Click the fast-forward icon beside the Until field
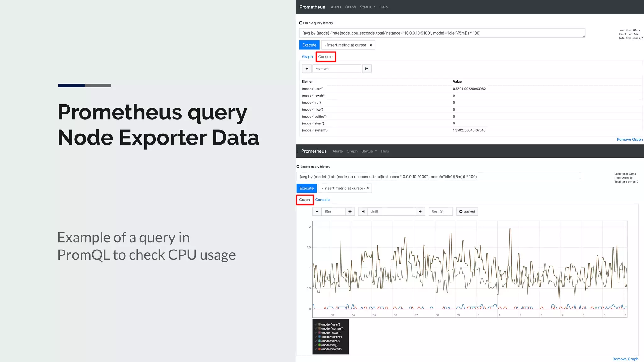Screen dimensions: 644x362 (420, 211)
